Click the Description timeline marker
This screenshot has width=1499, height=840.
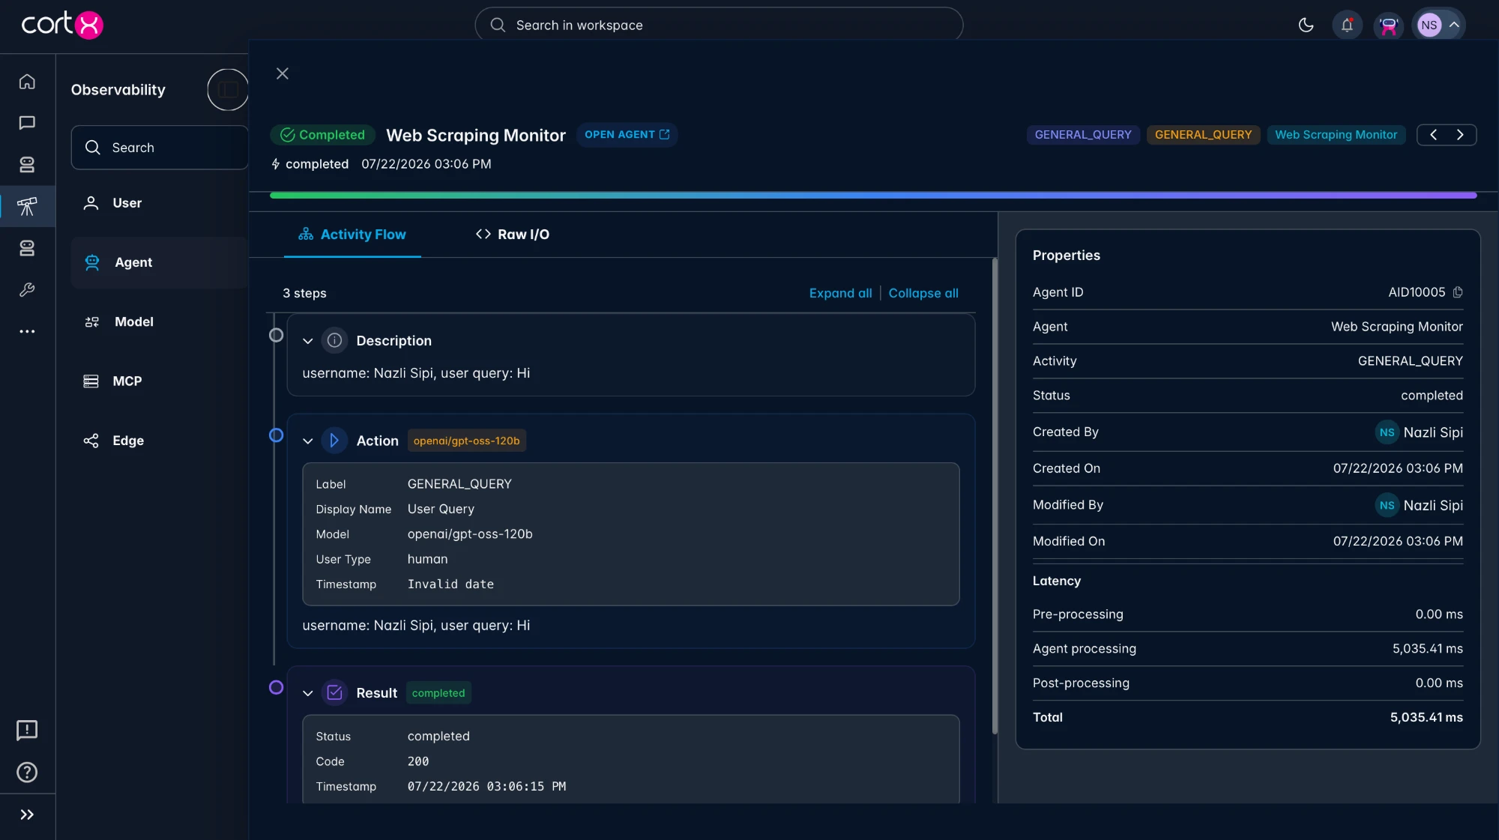tap(276, 335)
